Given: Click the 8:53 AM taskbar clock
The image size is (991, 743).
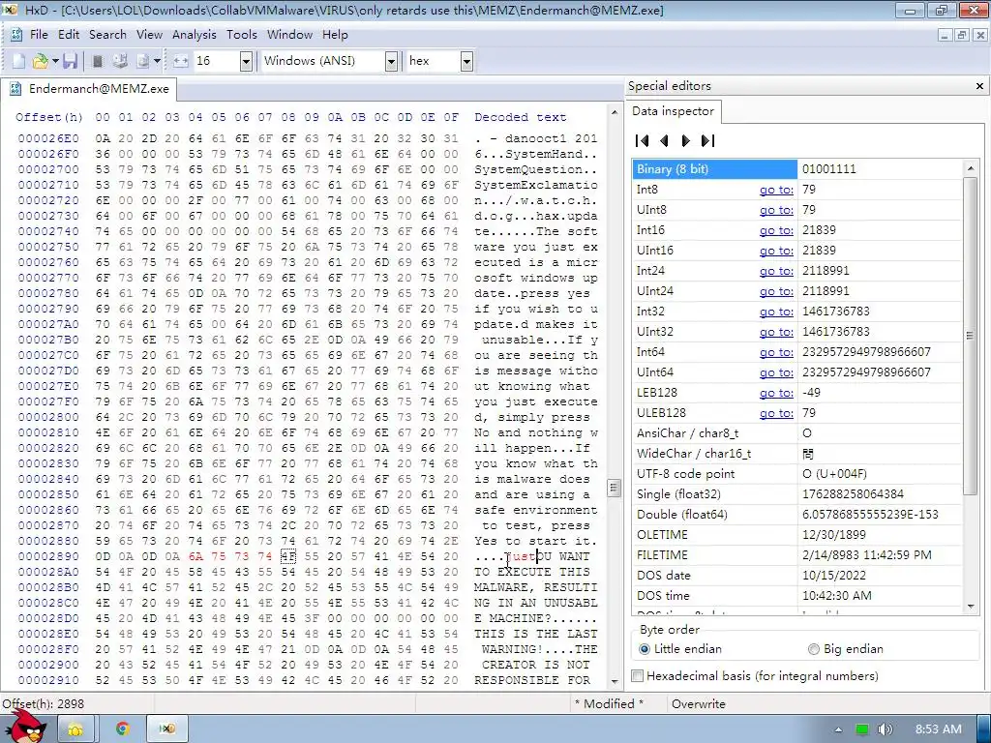Looking at the screenshot, I should point(939,729).
